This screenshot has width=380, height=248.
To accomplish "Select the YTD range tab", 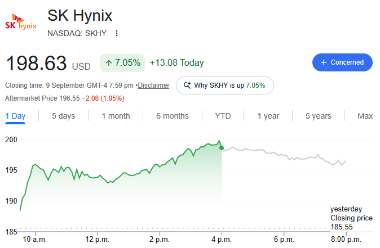I will (223, 116).
